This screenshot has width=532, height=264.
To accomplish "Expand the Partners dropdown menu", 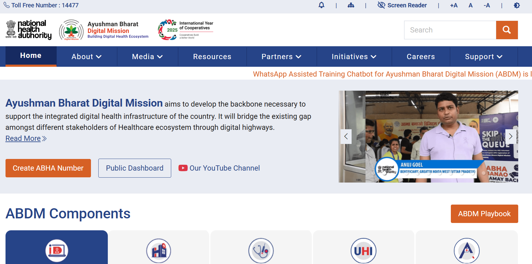I will (281, 57).
